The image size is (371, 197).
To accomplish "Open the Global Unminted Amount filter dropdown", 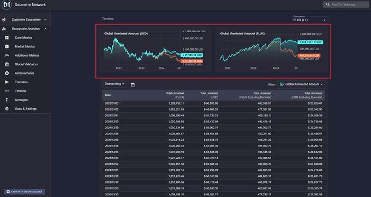I will tap(301, 84).
